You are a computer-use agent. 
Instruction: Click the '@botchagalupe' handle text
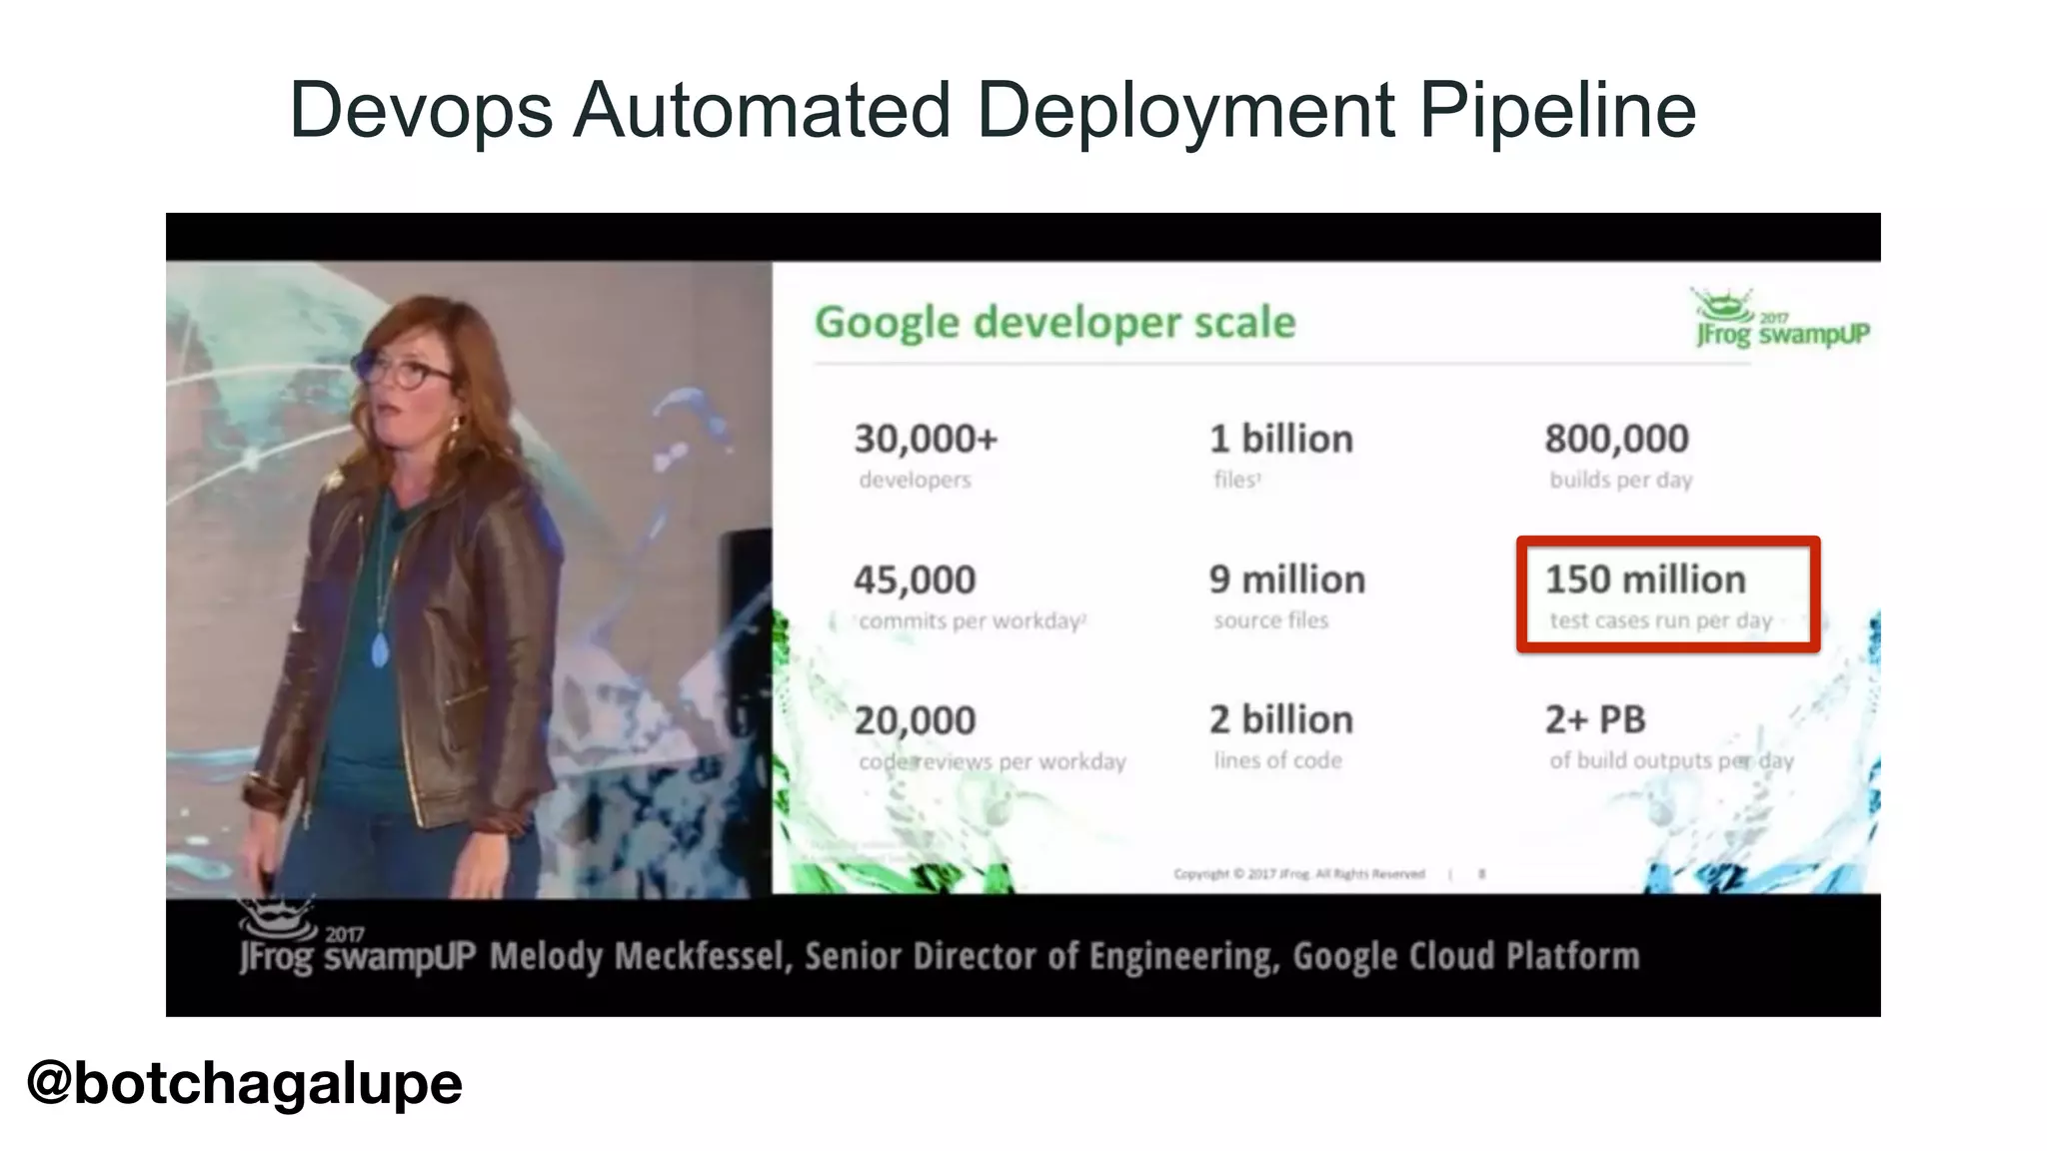[x=245, y=1083]
